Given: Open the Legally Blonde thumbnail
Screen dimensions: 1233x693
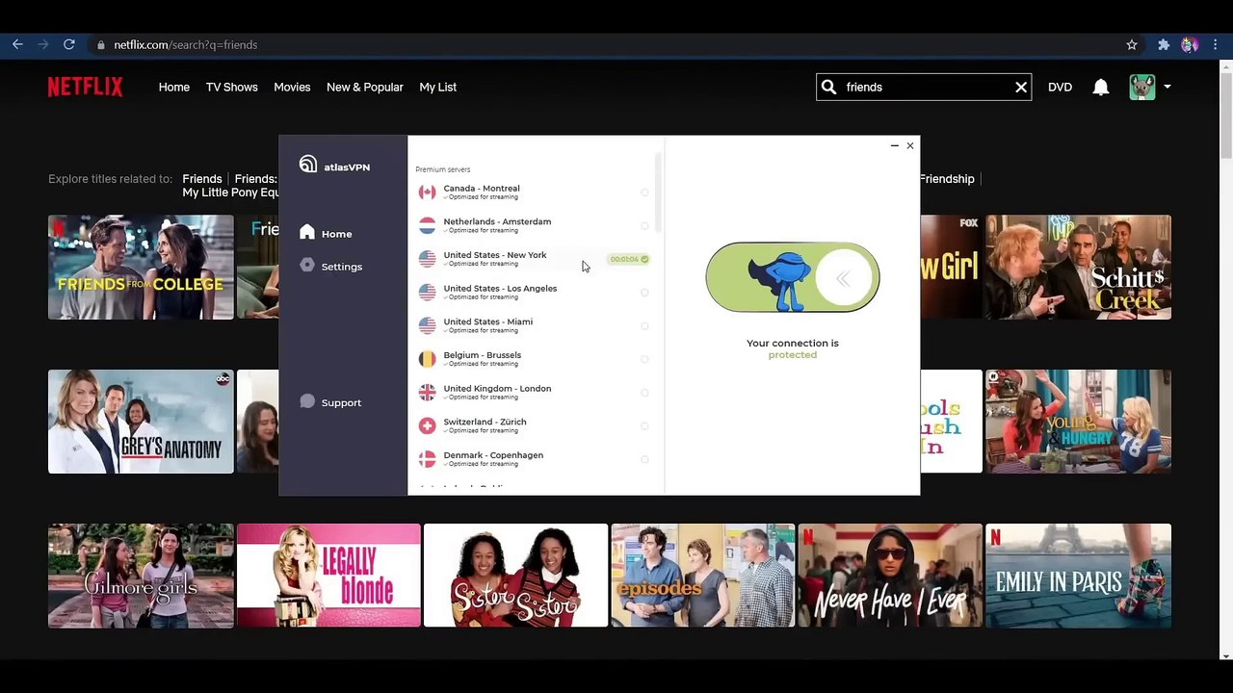Looking at the screenshot, I should [328, 576].
